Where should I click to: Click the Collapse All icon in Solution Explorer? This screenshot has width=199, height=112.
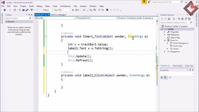point(186,19)
